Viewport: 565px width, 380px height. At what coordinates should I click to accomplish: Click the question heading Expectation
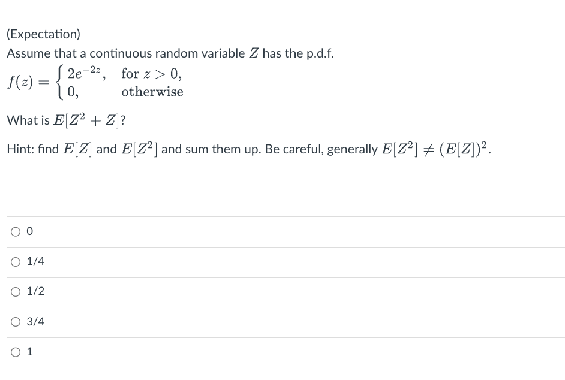(43, 34)
